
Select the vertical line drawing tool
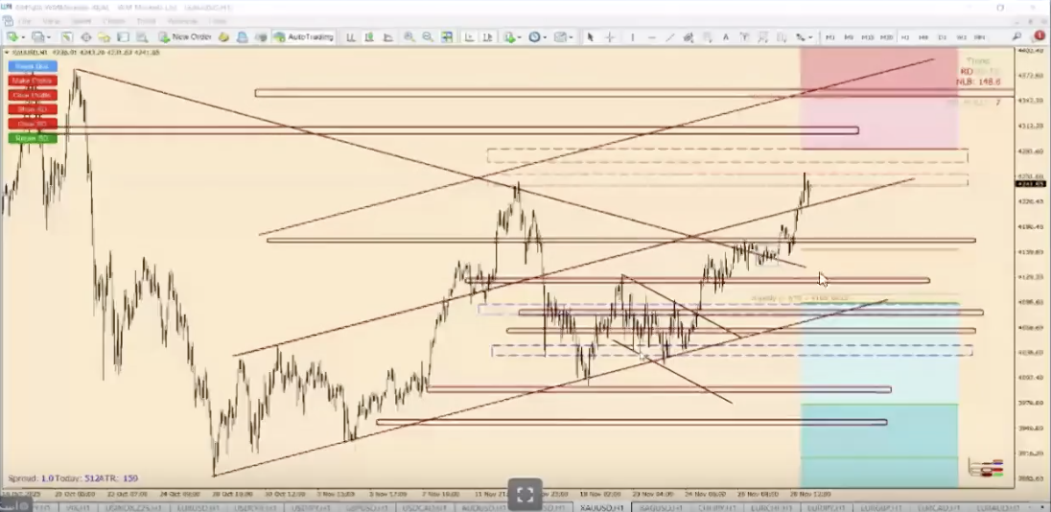[x=632, y=37]
